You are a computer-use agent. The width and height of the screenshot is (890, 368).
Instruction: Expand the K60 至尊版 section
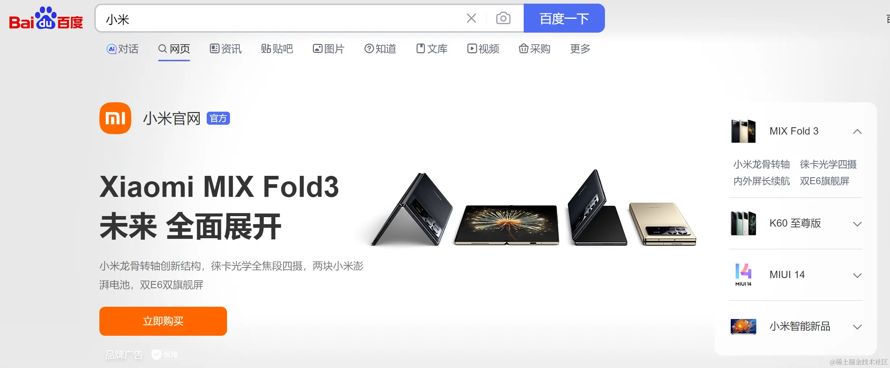857,224
